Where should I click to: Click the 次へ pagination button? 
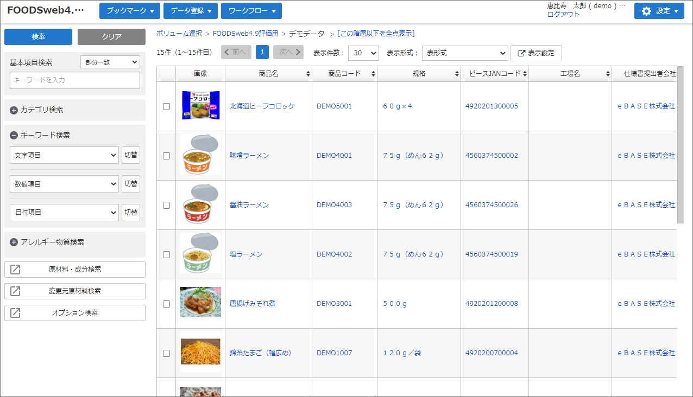click(288, 52)
